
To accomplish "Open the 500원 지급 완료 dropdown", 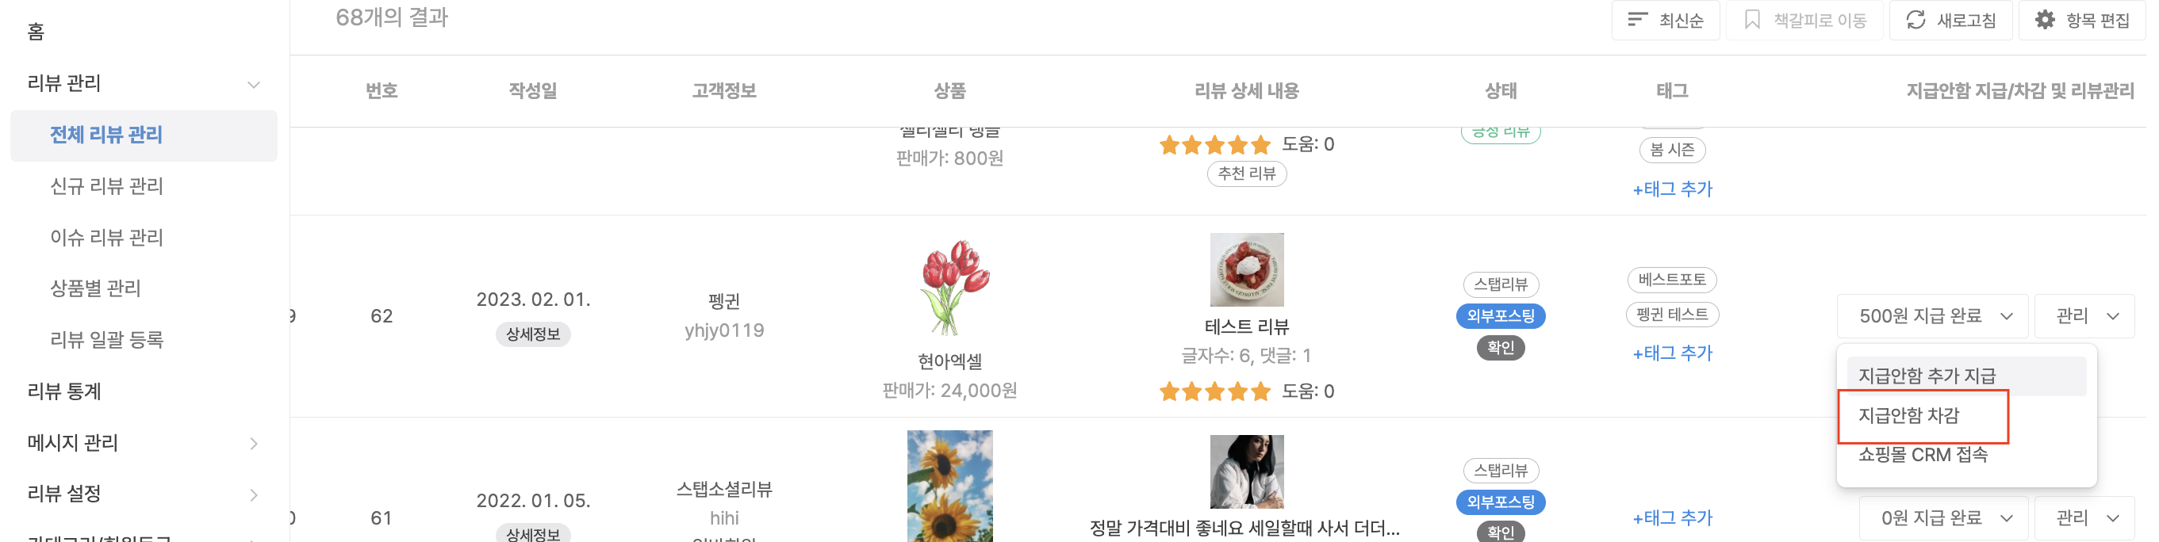I will point(1932,316).
